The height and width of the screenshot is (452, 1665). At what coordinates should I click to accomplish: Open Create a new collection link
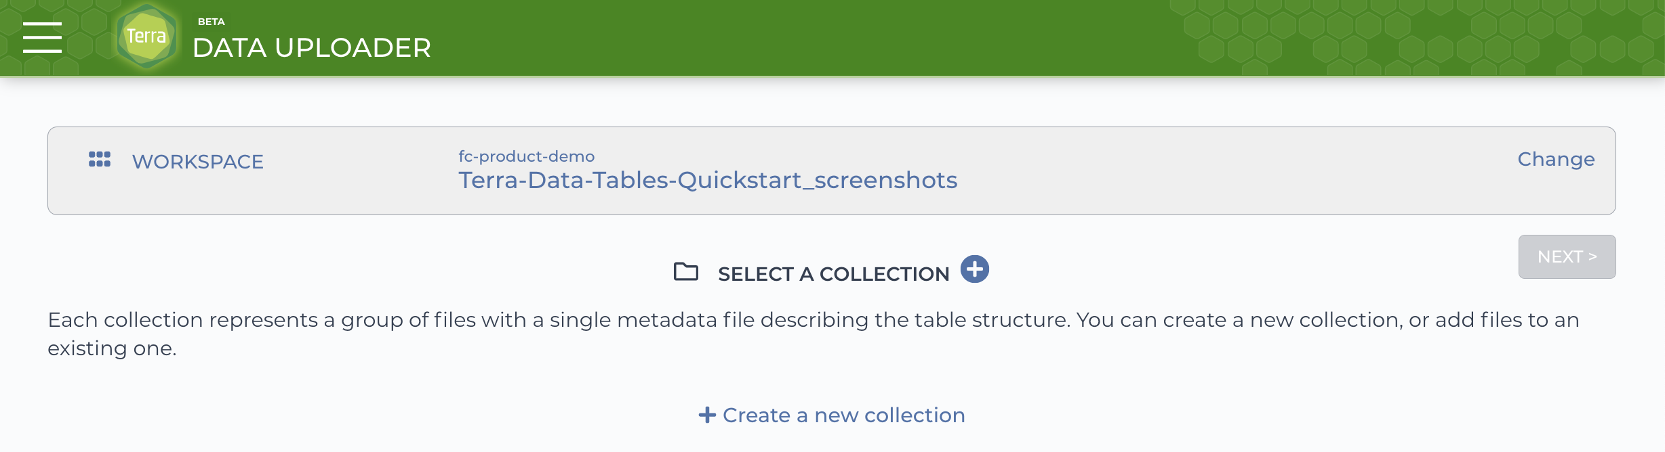coord(832,415)
